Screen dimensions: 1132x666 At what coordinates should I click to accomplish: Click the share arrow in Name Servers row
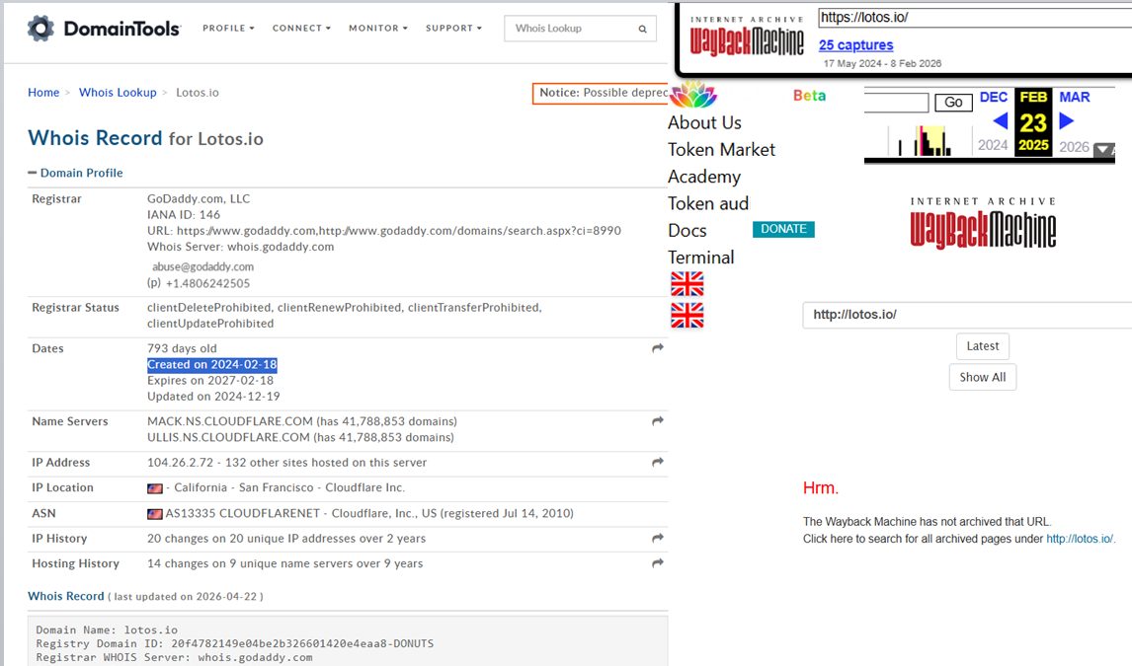point(658,421)
